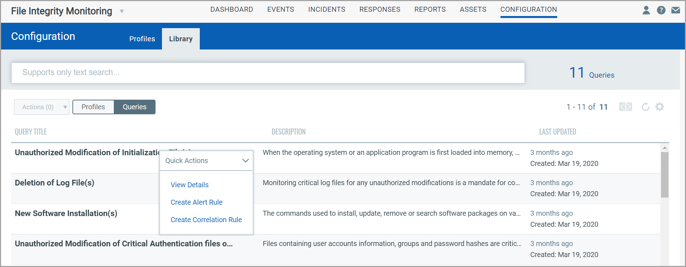The width and height of the screenshot is (686, 267).
Task: Select Unauthorized Modification of Critical Authentication query
Action: tap(124, 244)
